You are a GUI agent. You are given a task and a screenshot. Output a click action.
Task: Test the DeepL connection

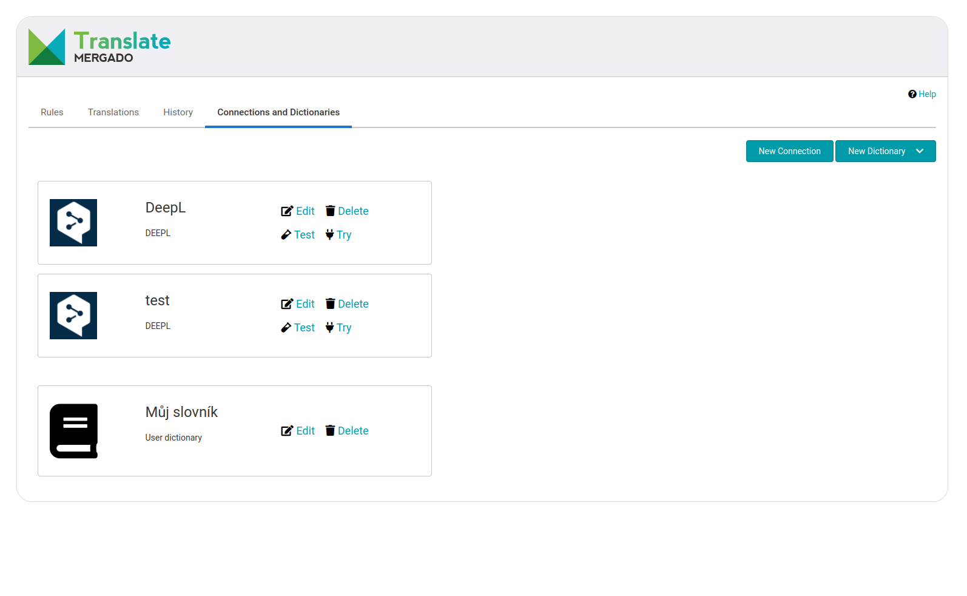[305, 235]
